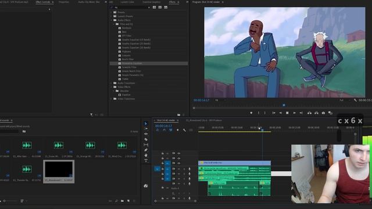Collapse Filter and EQ folder
The height and width of the screenshot is (209, 372).
(x=114, y=24)
